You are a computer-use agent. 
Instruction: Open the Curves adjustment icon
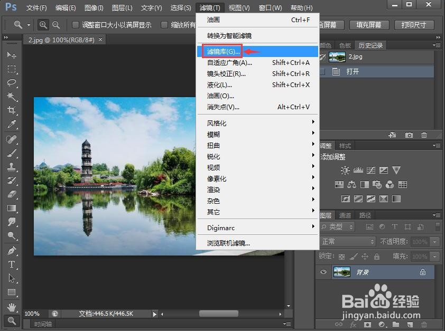pos(371,170)
